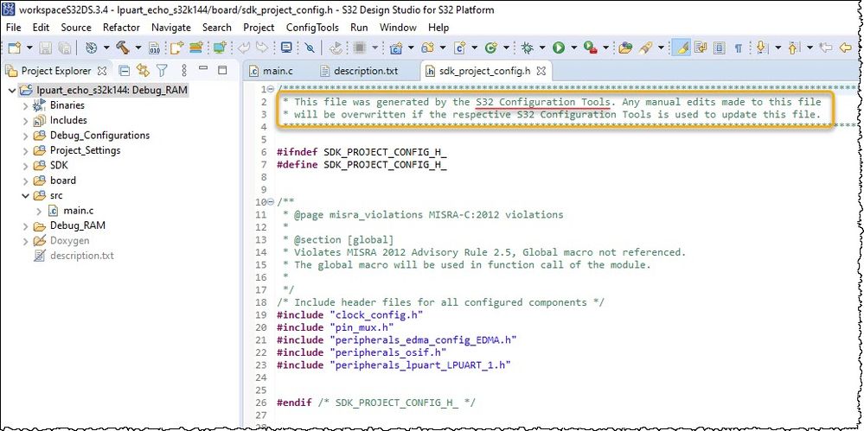Select Project_Settings folder
This screenshot has width=864, height=431.
click(x=85, y=150)
